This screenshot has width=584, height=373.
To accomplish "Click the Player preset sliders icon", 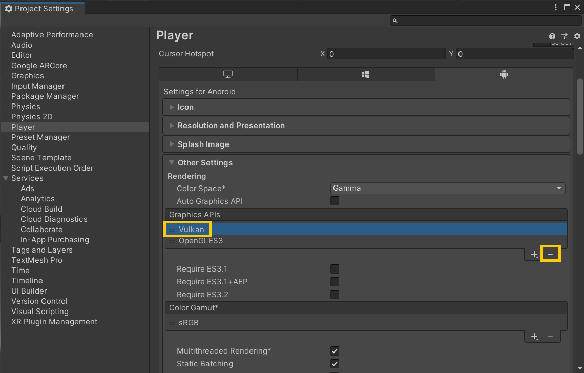I will click(x=565, y=36).
